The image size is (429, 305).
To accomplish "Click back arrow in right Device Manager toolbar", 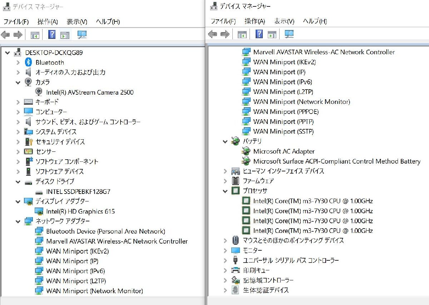I will coord(212,35).
